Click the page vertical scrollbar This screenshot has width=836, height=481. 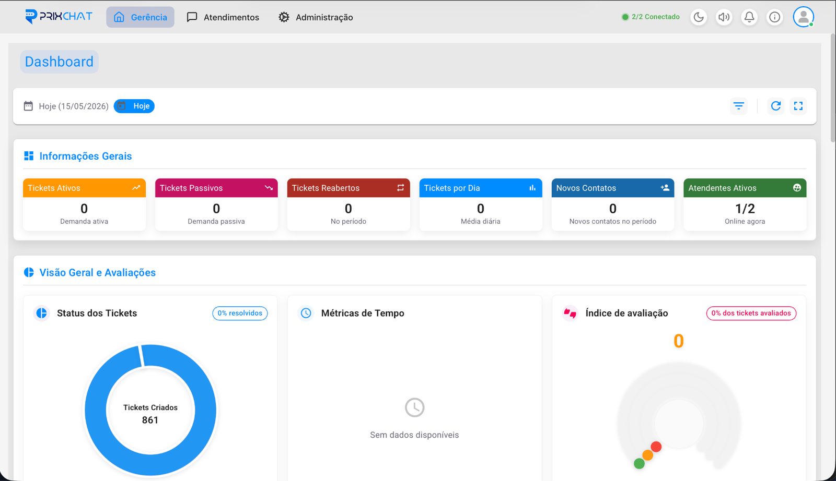click(x=833, y=88)
